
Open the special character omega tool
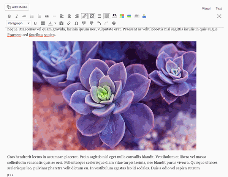click(76, 23)
